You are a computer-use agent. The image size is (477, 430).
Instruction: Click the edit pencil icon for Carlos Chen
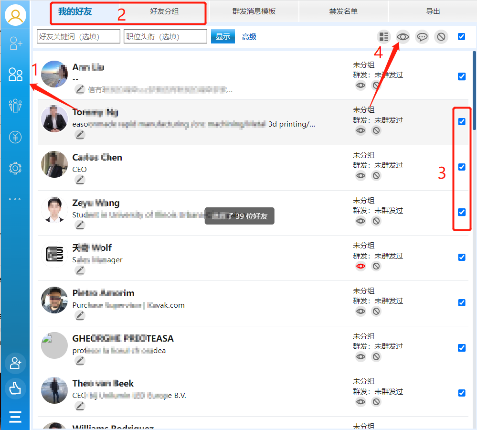80,180
